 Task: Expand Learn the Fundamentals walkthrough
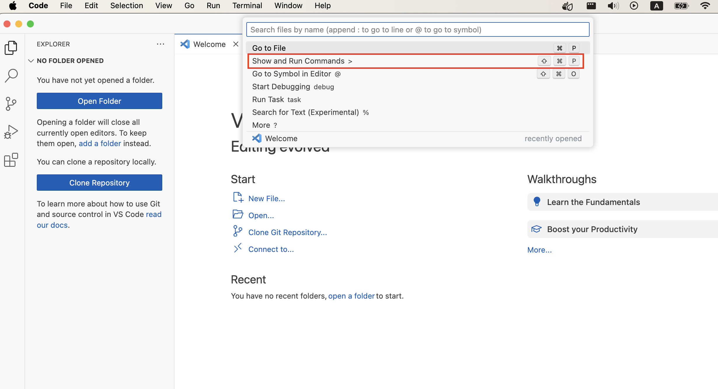pyautogui.click(x=593, y=202)
